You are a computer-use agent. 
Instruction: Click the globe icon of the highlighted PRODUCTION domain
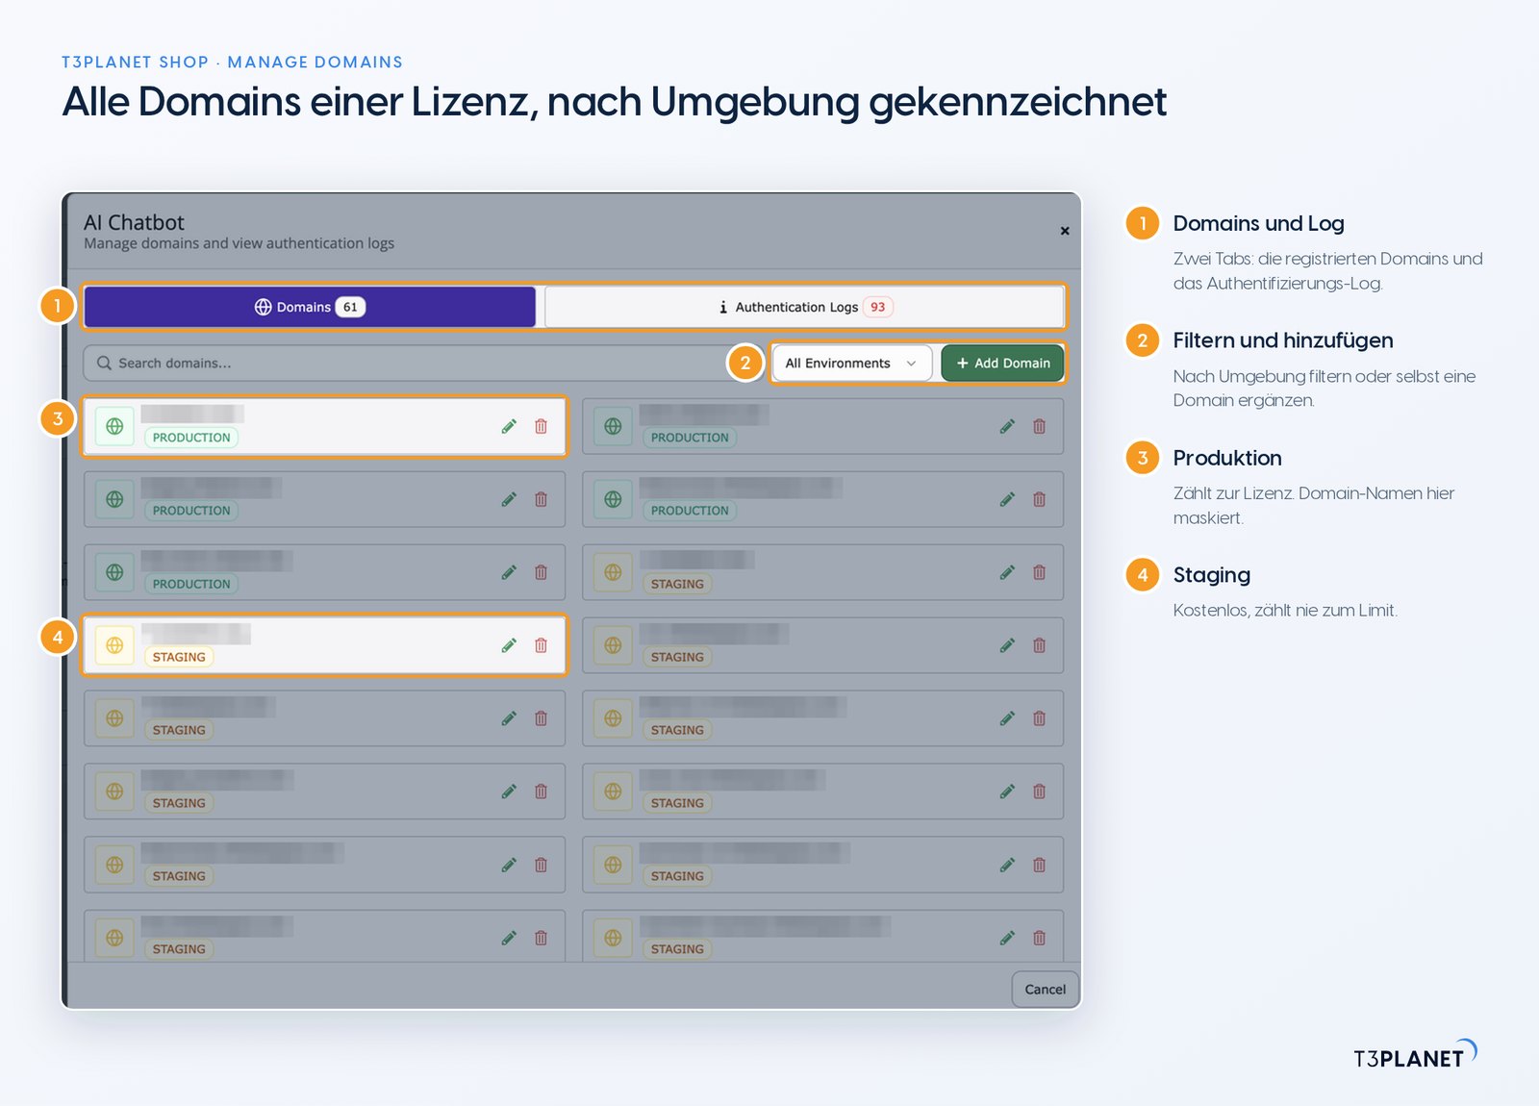click(114, 426)
